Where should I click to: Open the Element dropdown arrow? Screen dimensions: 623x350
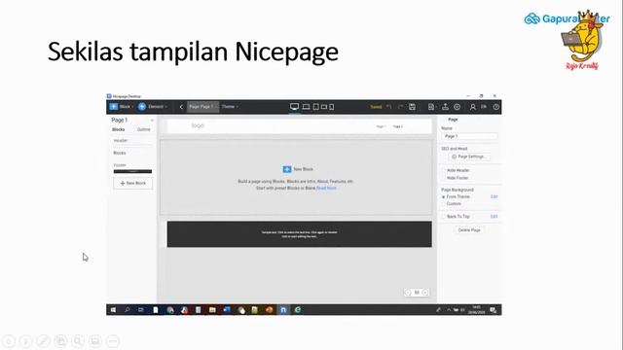coord(165,107)
